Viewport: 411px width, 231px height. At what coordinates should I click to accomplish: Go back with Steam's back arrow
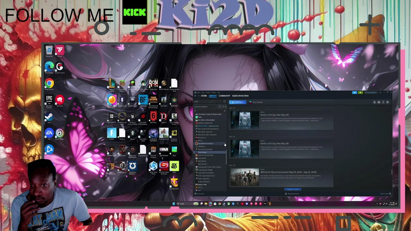pos(195,96)
